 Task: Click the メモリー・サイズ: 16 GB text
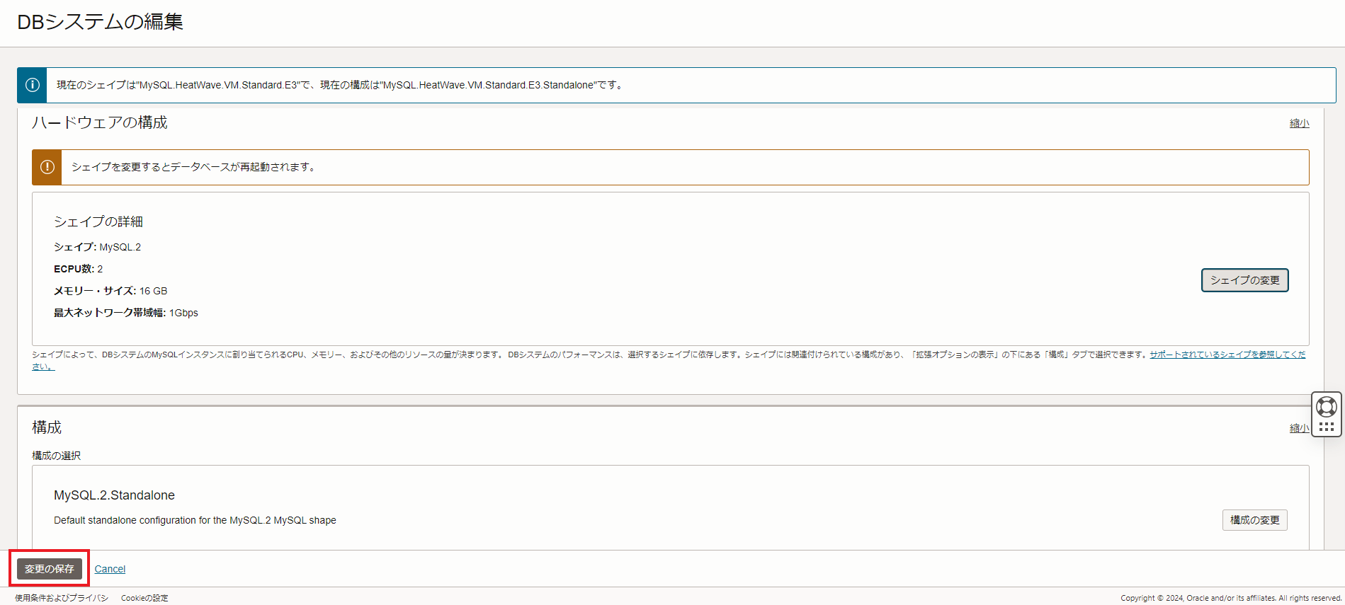point(110,291)
